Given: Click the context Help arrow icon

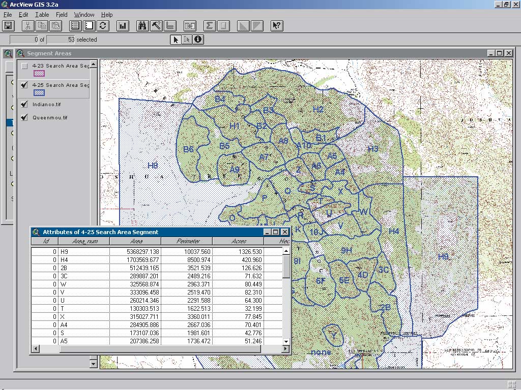Looking at the screenshot, I should (x=276, y=25).
